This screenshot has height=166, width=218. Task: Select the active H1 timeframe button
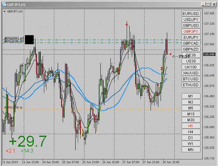tap(191, 126)
